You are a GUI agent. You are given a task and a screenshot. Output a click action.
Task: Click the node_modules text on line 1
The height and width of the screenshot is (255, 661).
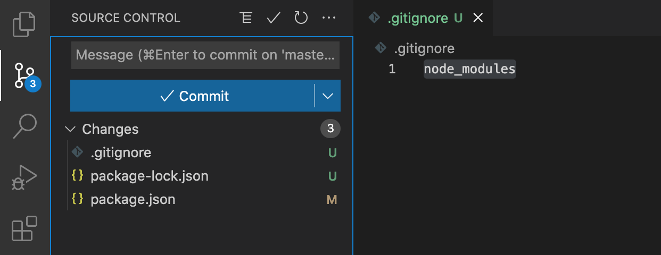point(469,69)
